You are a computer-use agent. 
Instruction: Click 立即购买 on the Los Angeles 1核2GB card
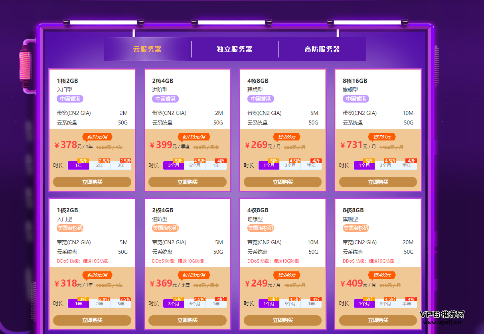[x=92, y=320]
